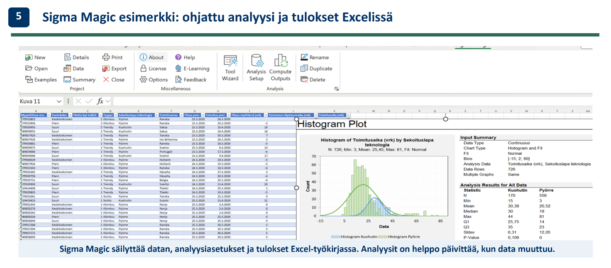The width and height of the screenshot is (611, 268).
Task: Click the fx Insert Function icon
Action: (100, 101)
